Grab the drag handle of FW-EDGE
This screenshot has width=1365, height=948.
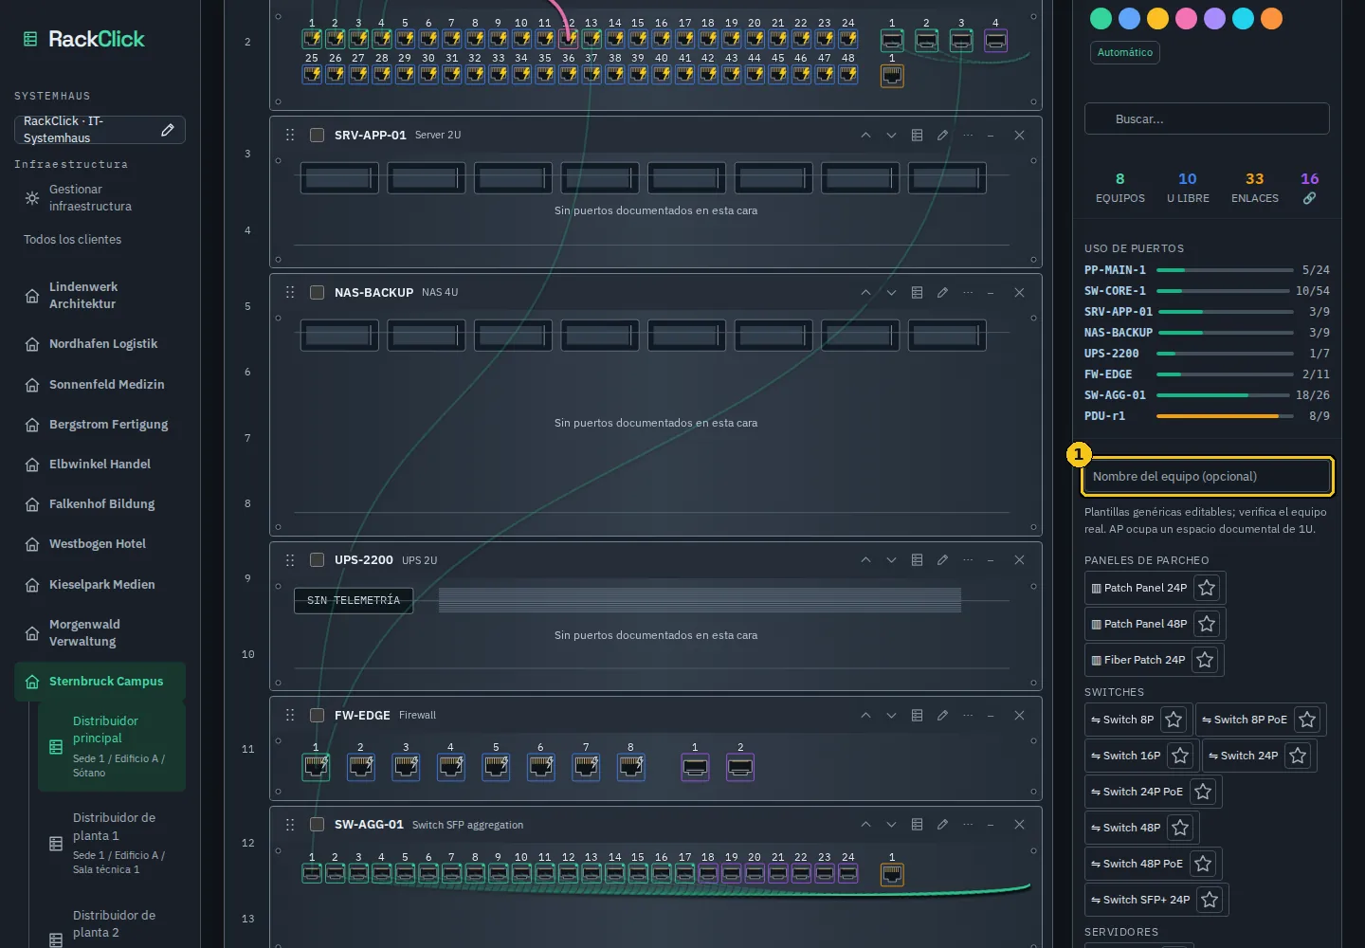(x=290, y=715)
